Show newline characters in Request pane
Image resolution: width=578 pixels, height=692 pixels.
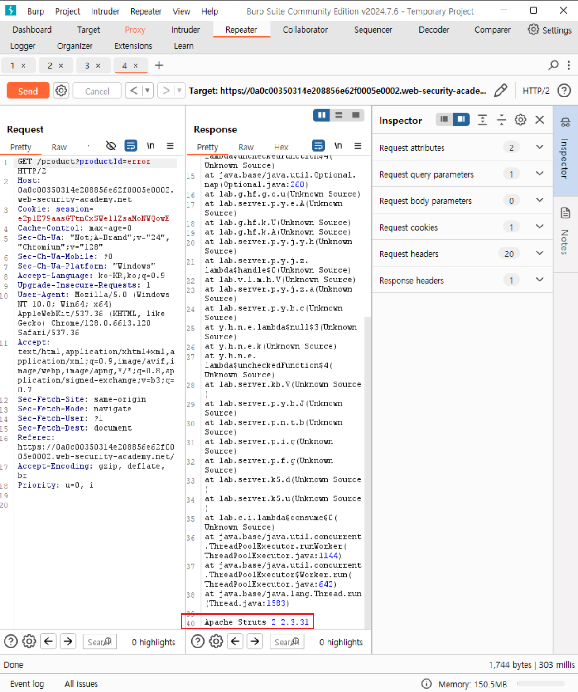[x=150, y=145]
